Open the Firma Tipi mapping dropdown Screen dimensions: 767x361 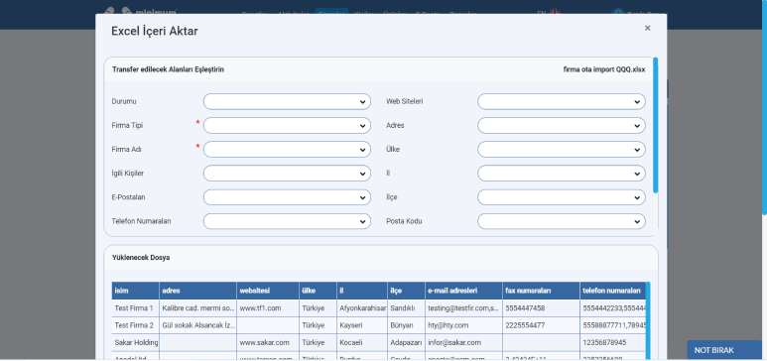point(287,126)
